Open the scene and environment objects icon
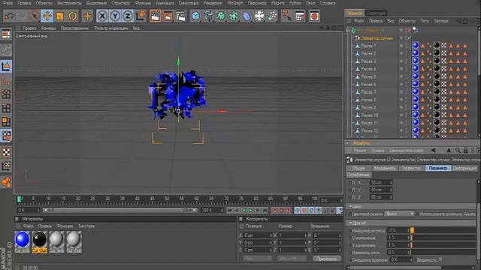 (259, 16)
